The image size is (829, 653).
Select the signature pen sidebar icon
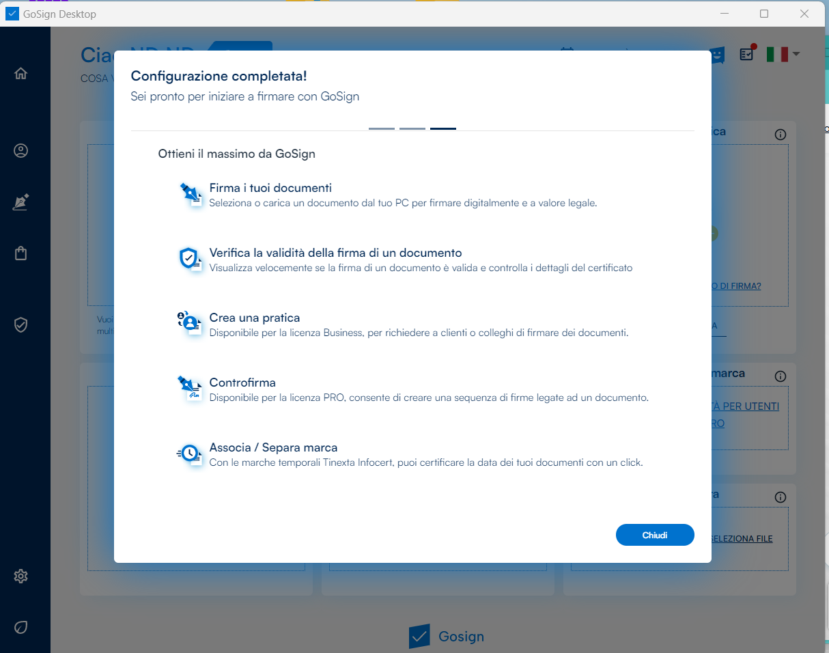(20, 202)
